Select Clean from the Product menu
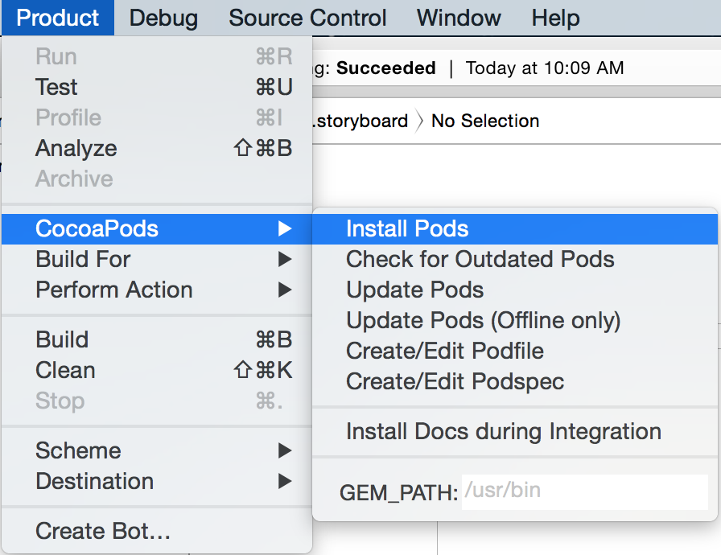This screenshot has height=555, width=721. [x=65, y=370]
